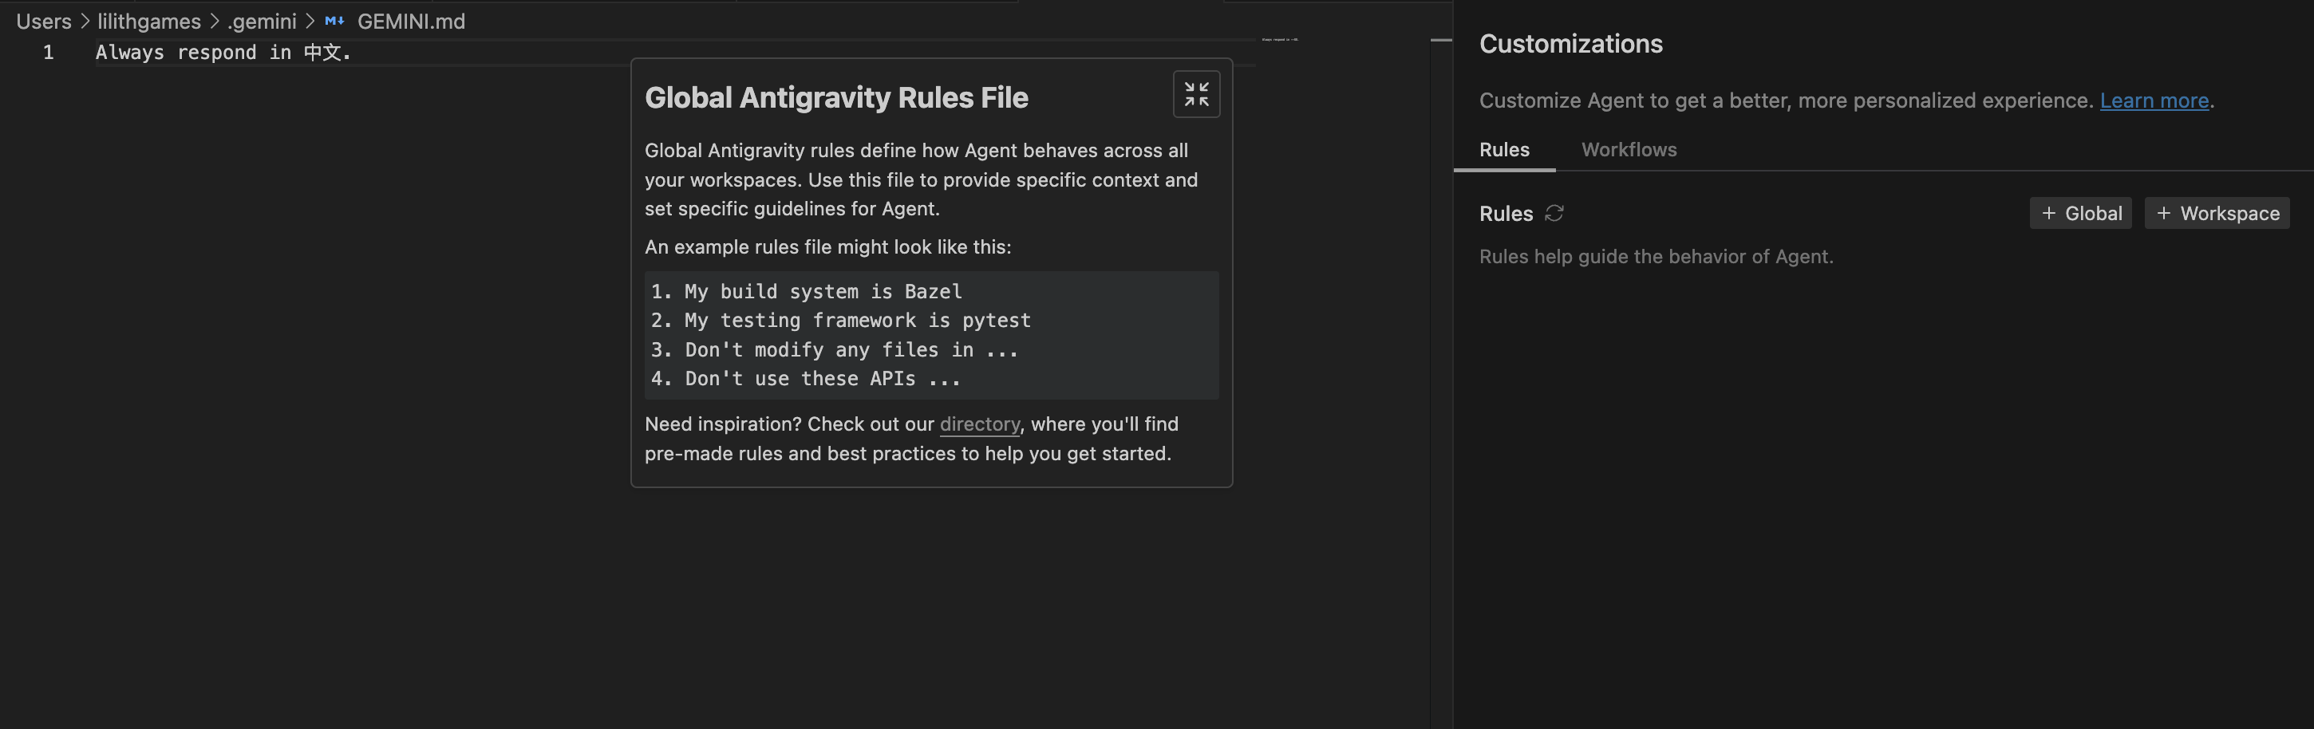The width and height of the screenshot is (2314, 729).
Task: Open the Users breadcrumb folder
Action: 43,22
